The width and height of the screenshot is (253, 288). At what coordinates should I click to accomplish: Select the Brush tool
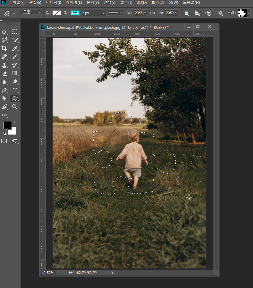(15, 57)
